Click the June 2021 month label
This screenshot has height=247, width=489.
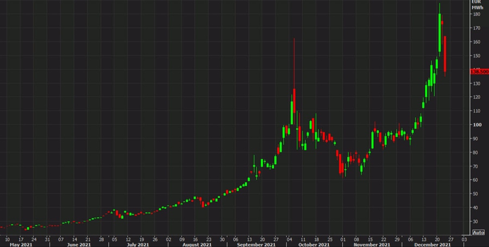pos(78,244)
